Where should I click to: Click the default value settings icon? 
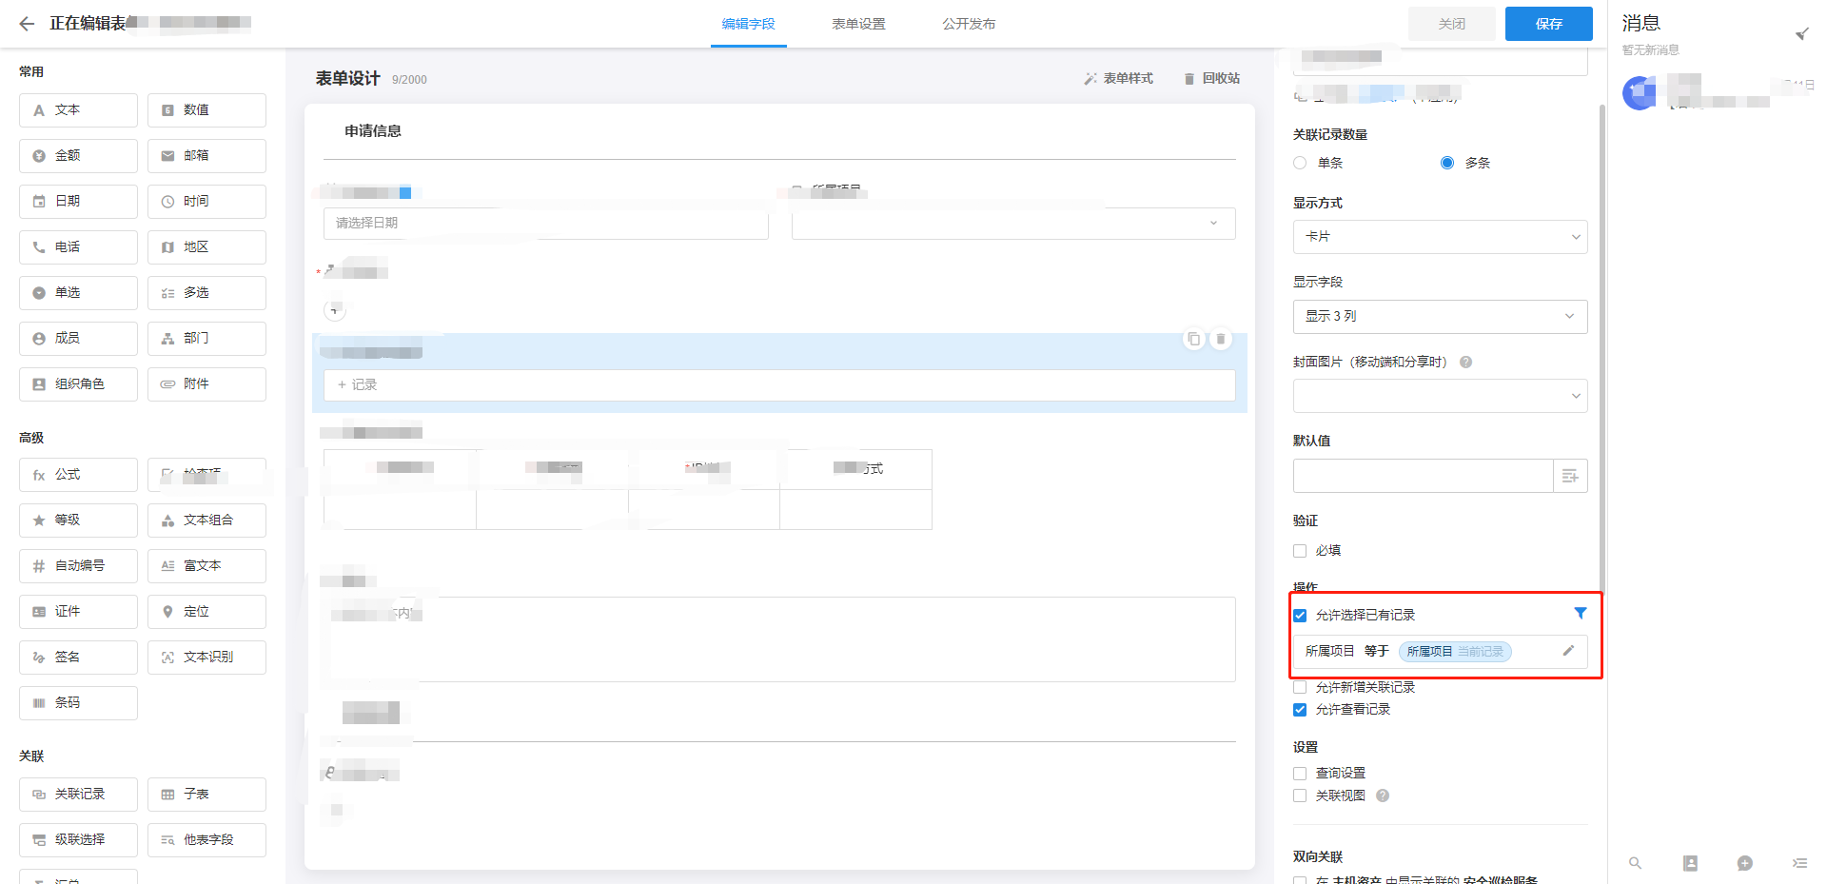click(x=1570, y=476)
